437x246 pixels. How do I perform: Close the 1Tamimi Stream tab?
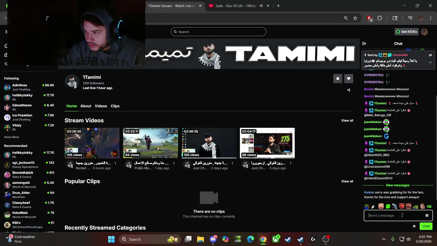click(x=200, y=6)
